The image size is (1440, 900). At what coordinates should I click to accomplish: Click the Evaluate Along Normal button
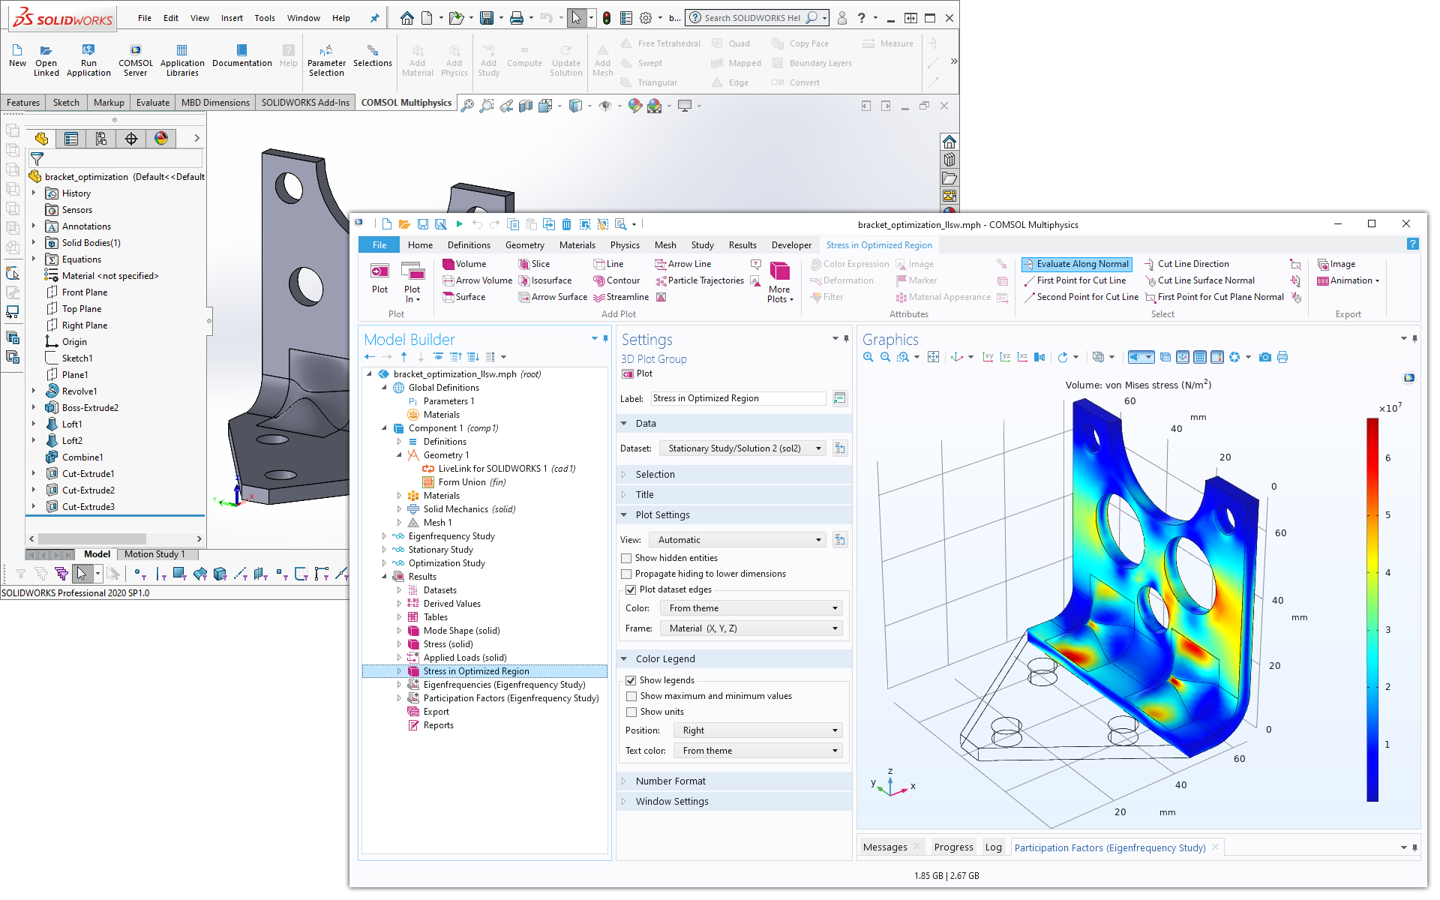[1076, 264]
